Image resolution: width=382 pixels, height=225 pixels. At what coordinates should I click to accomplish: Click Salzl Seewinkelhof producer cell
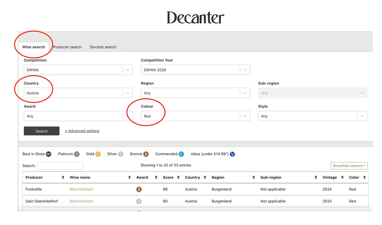pos(42,201)
